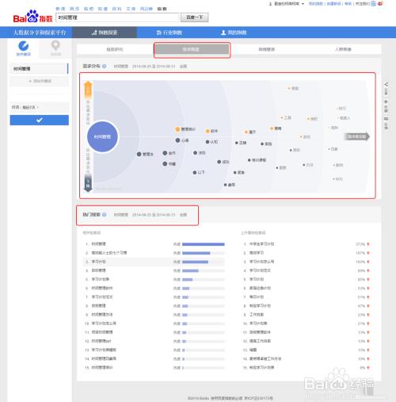Click the feedback icon on right sidebar

pos(386,119)
